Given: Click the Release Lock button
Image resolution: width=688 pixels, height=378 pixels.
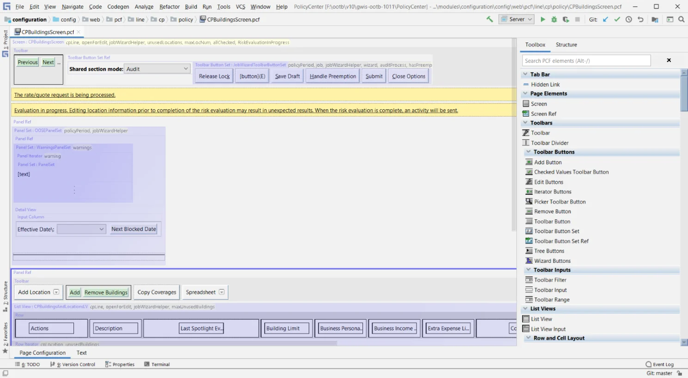Looking at the screenshot, I should coord(214,76).
